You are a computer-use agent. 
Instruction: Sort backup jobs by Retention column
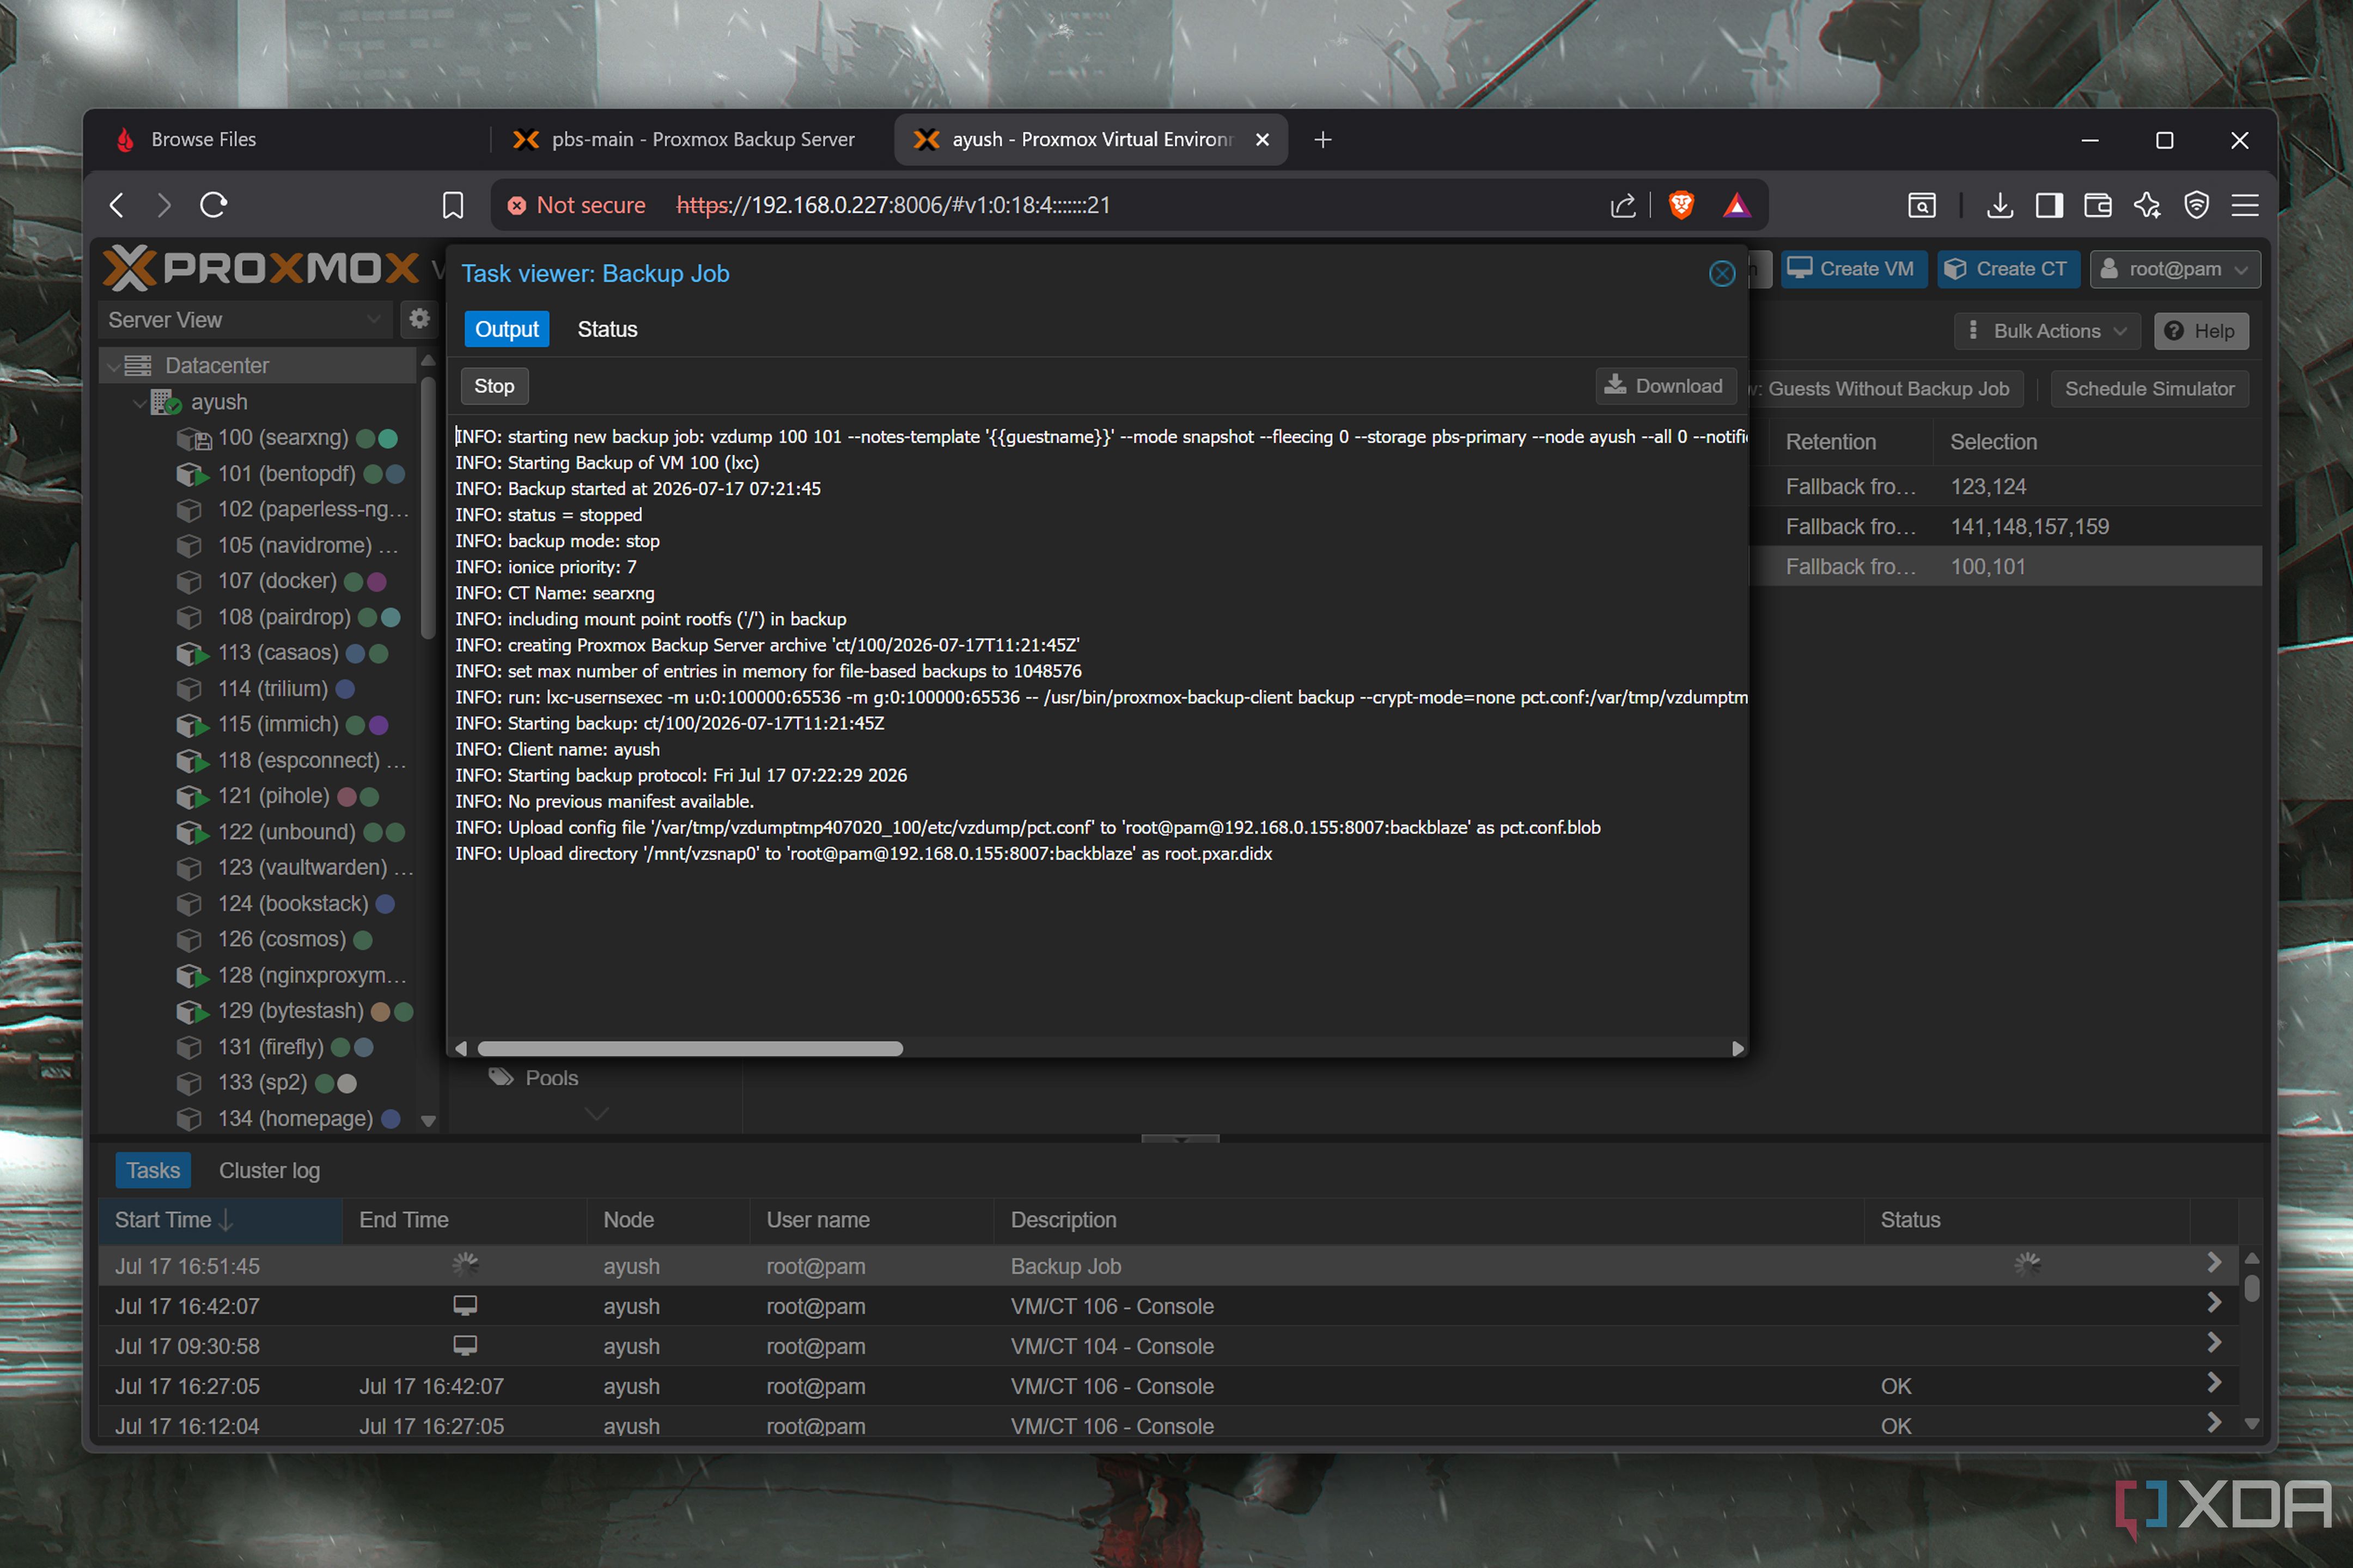tap(1851, 442)
